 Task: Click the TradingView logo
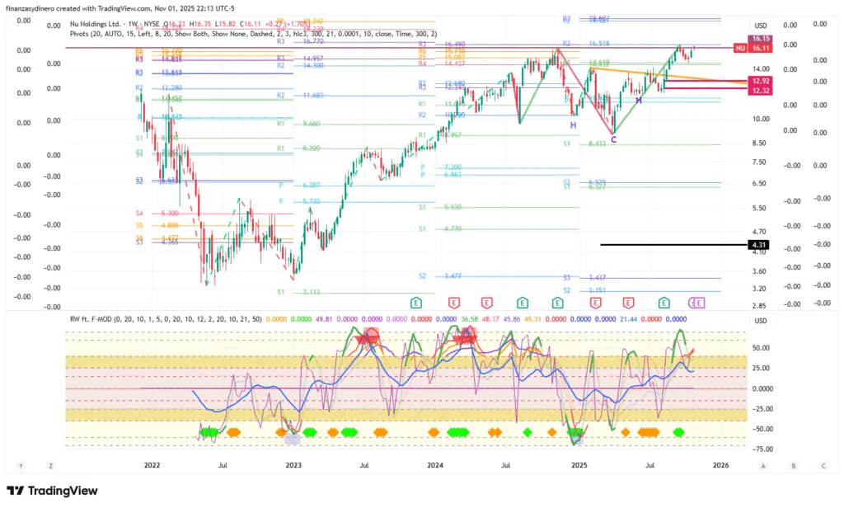tap(52, 491)
